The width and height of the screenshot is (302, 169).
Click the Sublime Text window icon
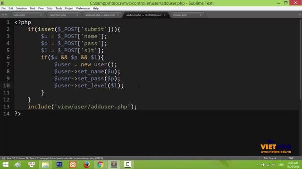[2, 3]
